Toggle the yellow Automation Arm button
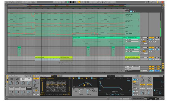Viewport: 169px width, 101px height. [79, 2]
